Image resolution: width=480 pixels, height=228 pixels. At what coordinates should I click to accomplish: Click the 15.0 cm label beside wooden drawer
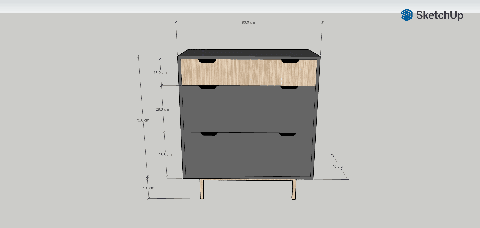pyautogui.click(x=160, y=73)
